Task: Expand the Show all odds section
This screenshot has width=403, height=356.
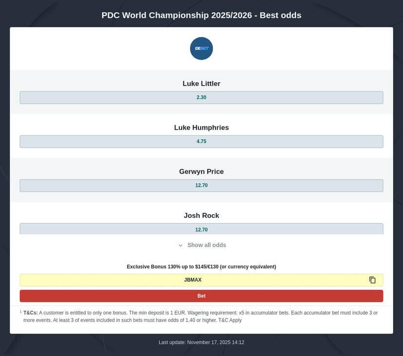Action: [x=206, y=245]
